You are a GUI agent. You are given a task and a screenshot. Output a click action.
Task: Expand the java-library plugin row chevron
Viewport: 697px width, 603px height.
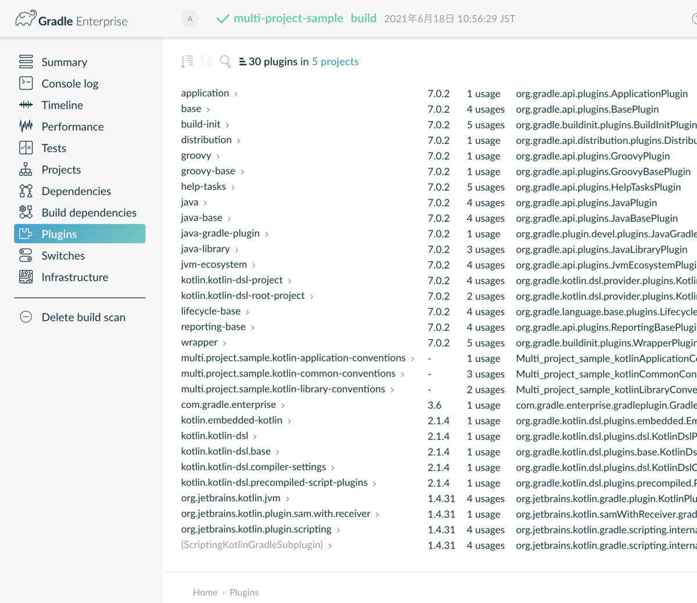point(237,250)
